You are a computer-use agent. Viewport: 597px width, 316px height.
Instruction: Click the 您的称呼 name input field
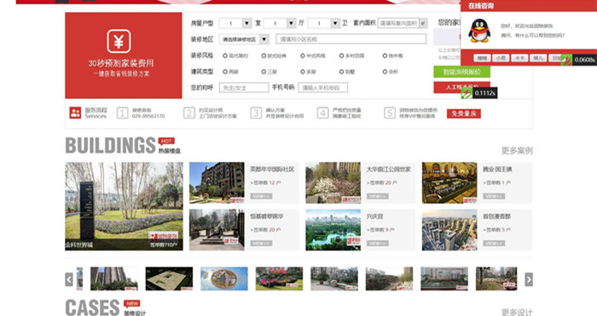pos(244,88)
